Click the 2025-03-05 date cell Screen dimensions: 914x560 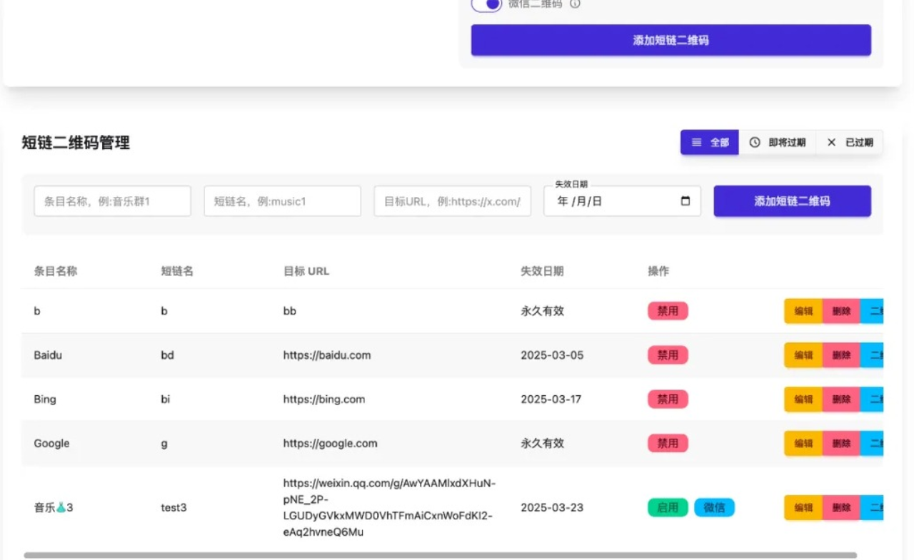(552, 355)
